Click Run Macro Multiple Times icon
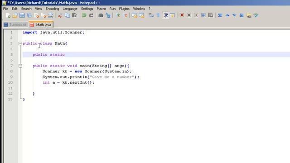This screenshot has width=290, height=163. (x=203, y=15)
